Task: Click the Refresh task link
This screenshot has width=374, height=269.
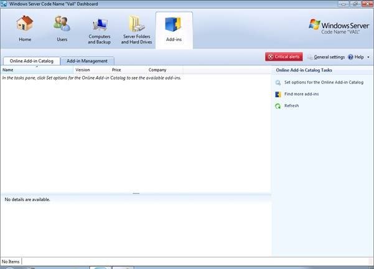Action: (291, 106)
